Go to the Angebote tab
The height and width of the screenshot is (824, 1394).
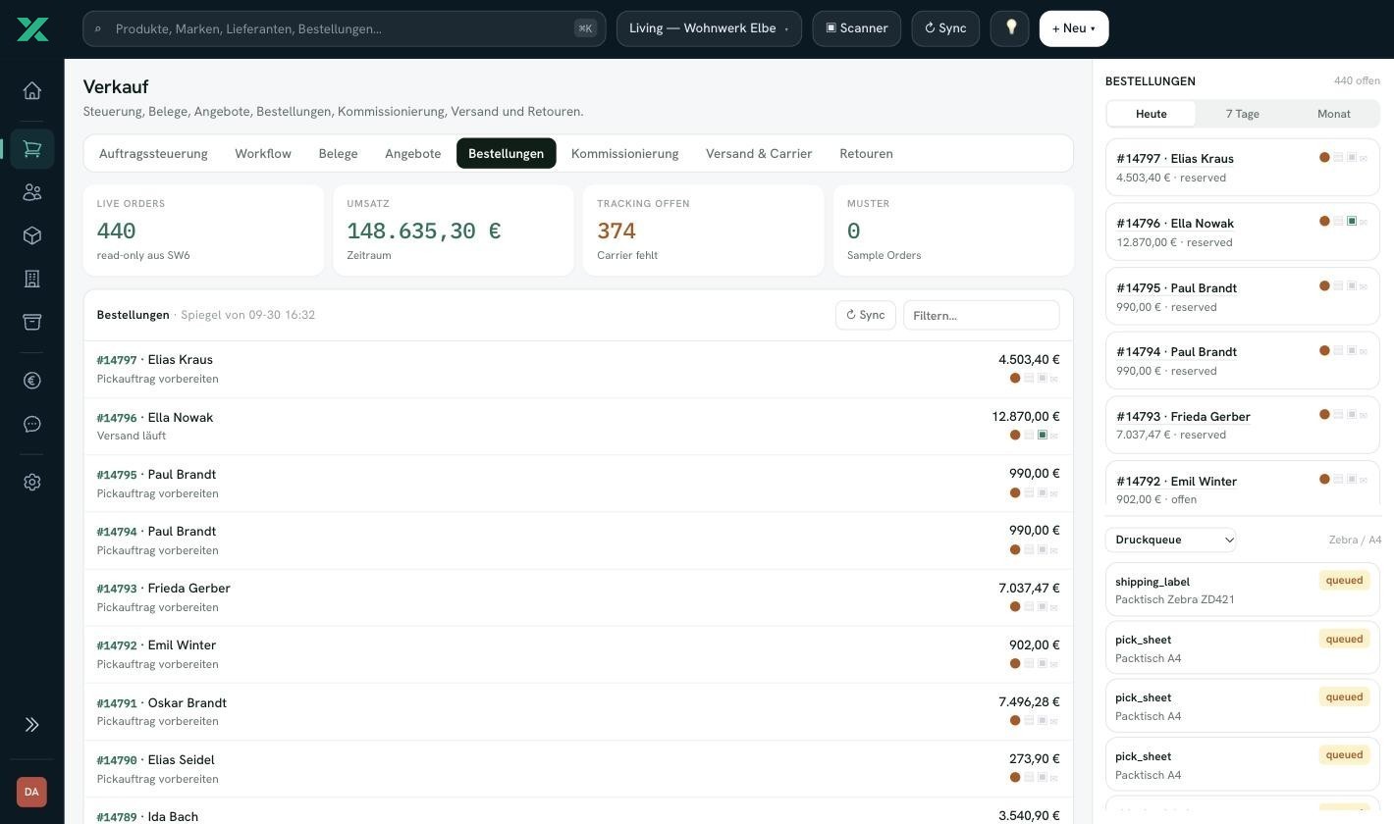[x=412, y=153]
